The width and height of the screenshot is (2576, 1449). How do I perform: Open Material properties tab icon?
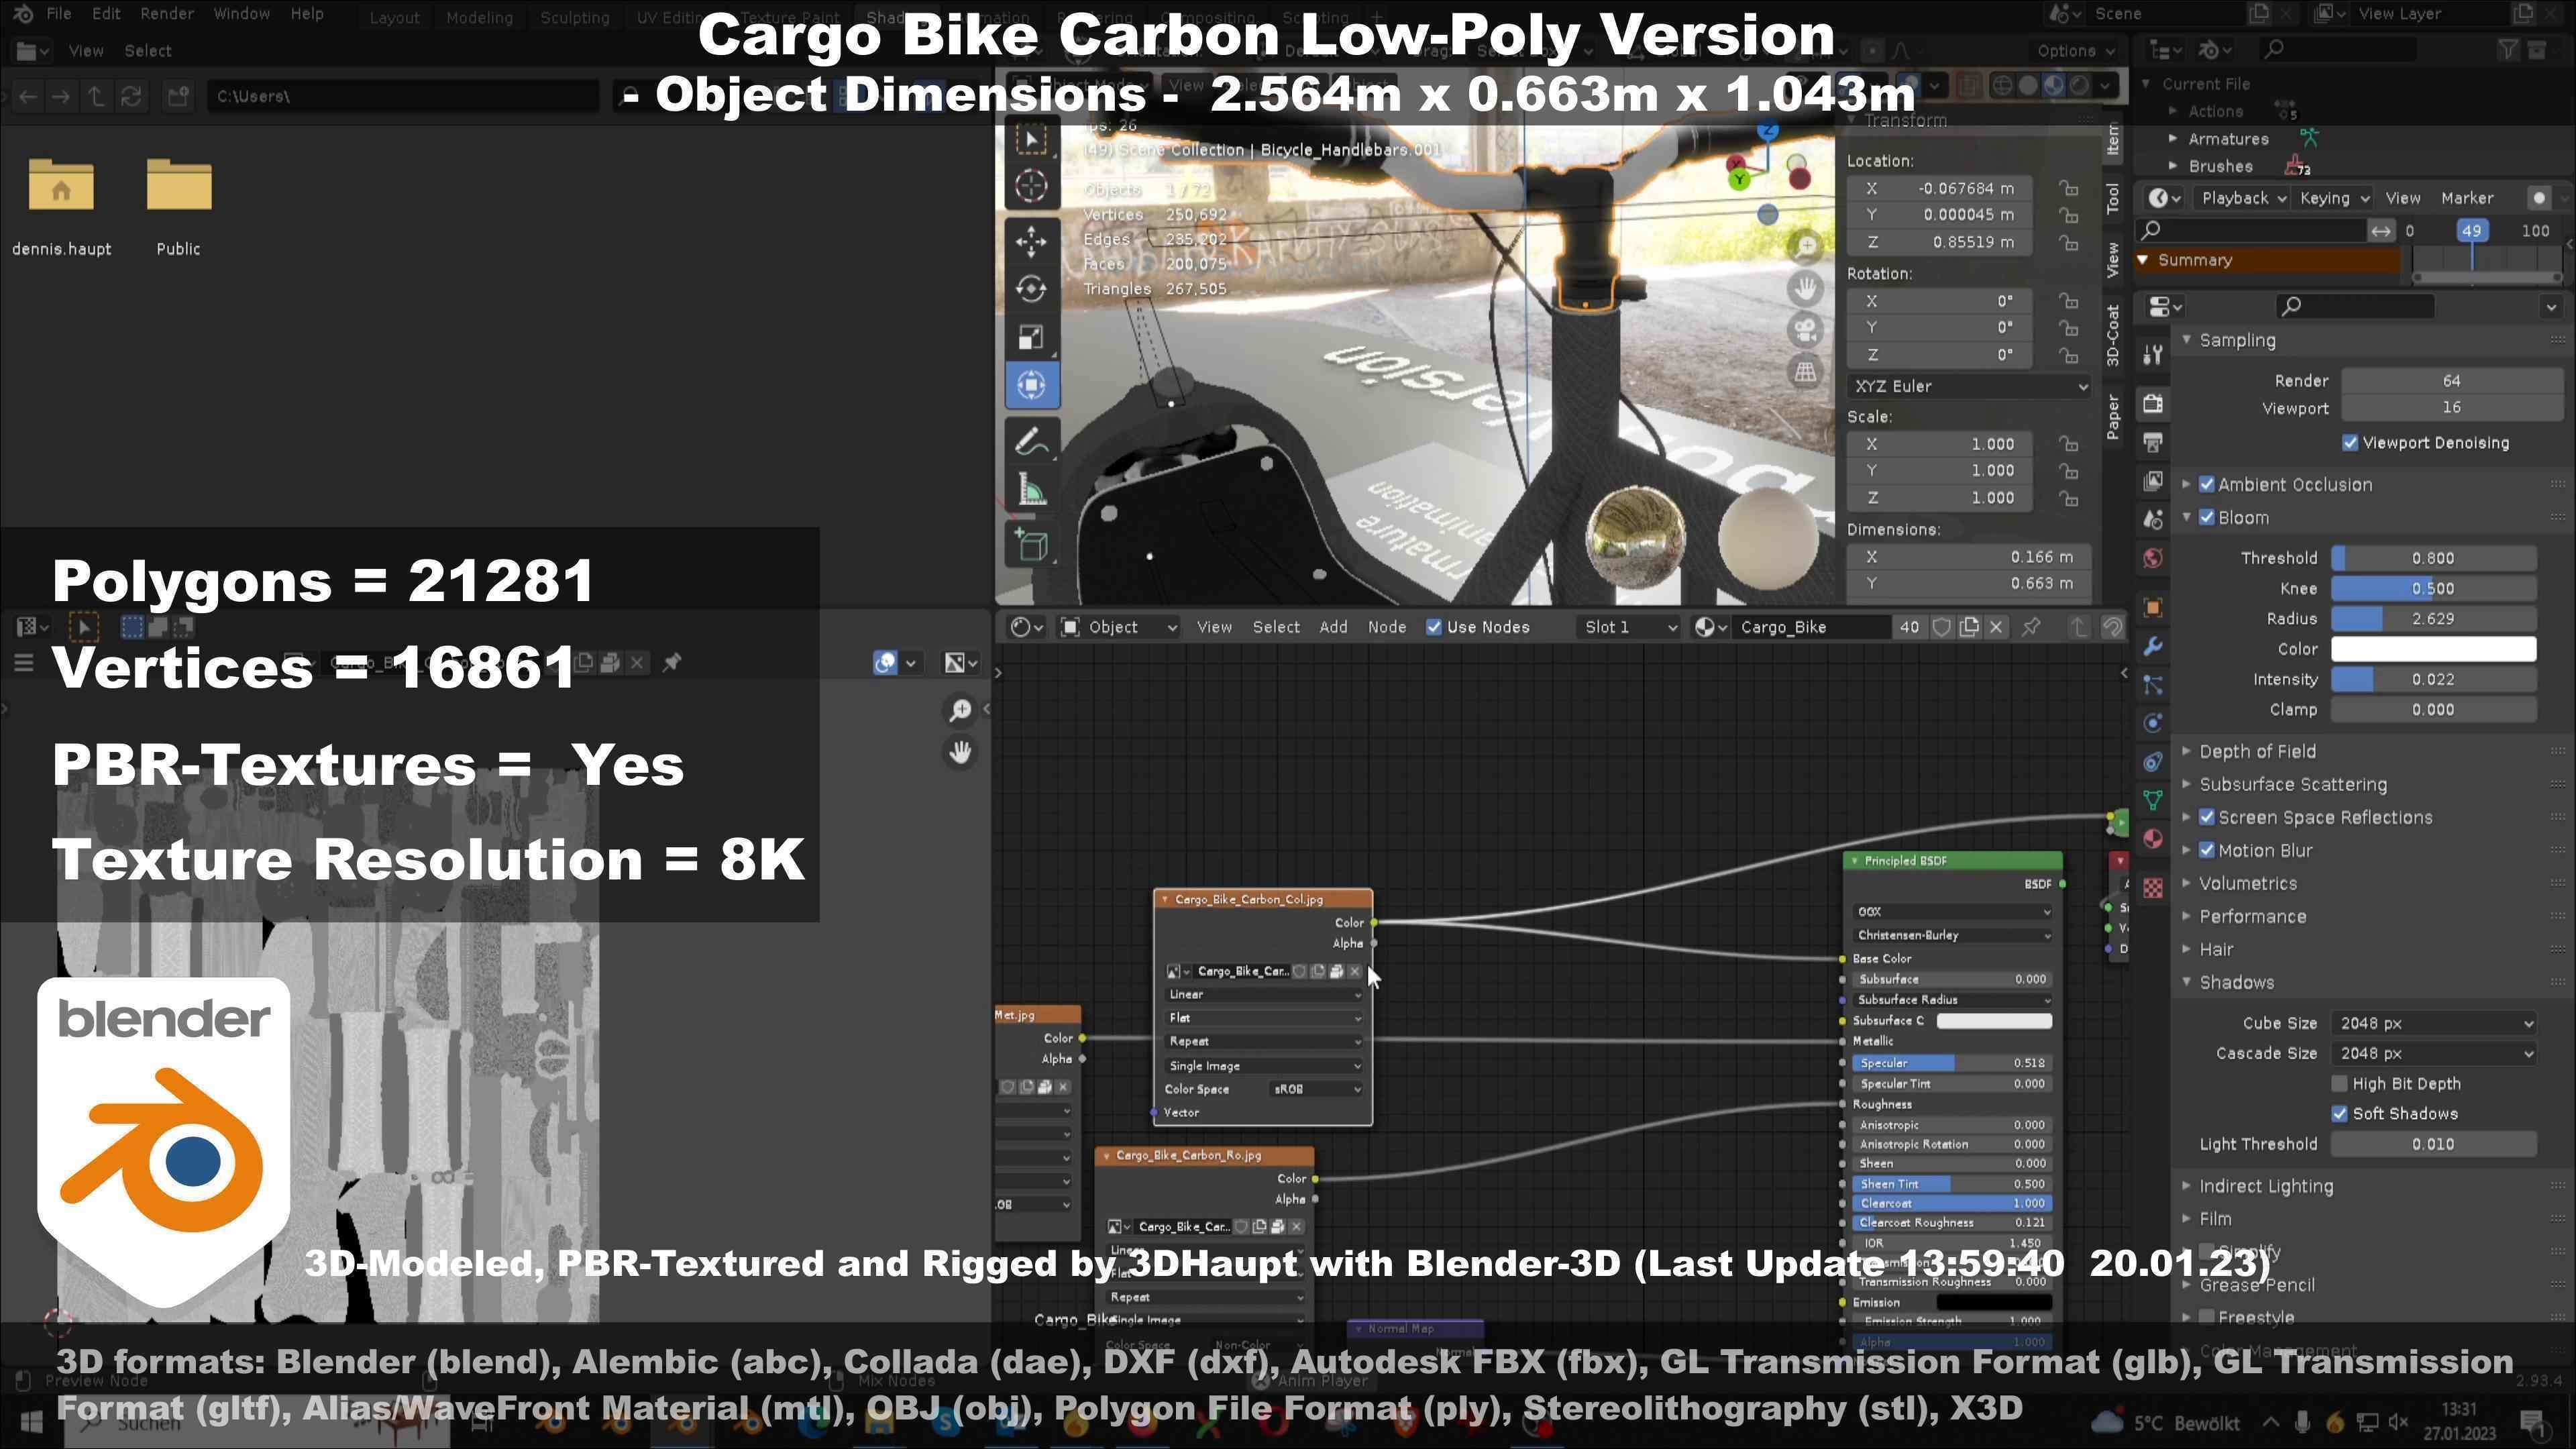tap(2153, 838)
